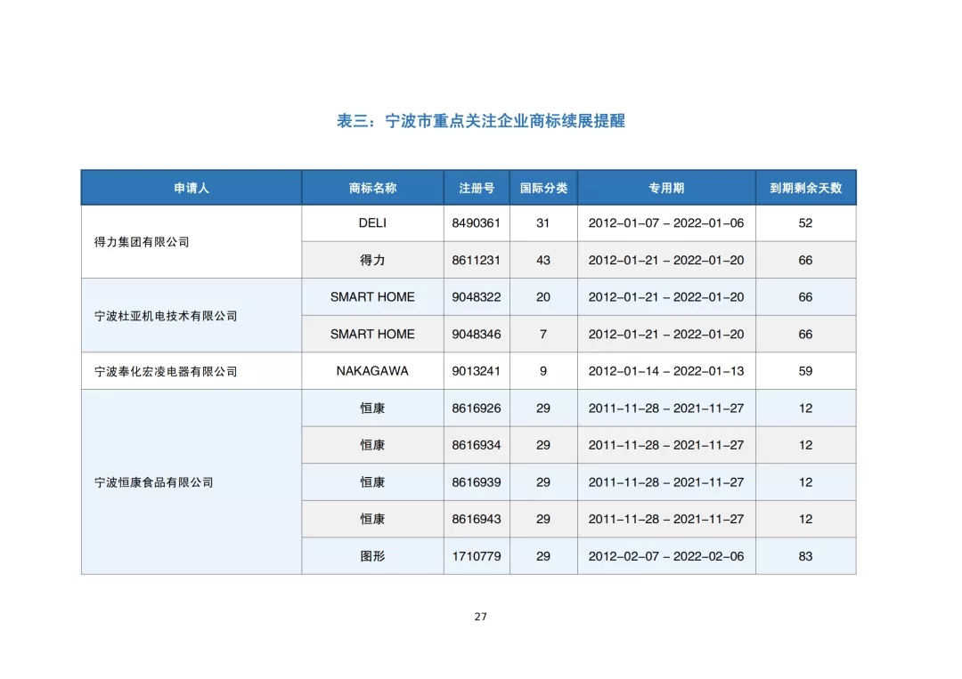Select remaining days 83 in 图形 row
The image size is (962, 679).
(805, 556)
